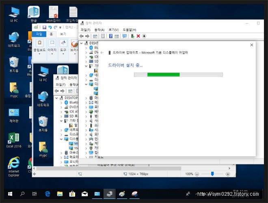
Task: Click the circled down-arrow disable device icon
Action: tap(144, 36)
